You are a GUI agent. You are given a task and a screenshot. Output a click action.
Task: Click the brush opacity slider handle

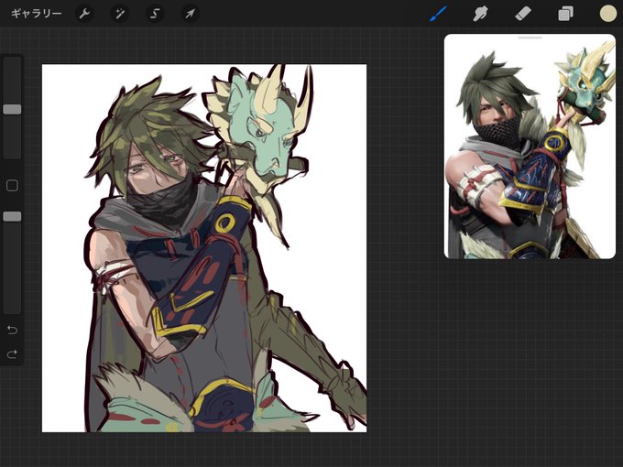click(x=12, y=216)
